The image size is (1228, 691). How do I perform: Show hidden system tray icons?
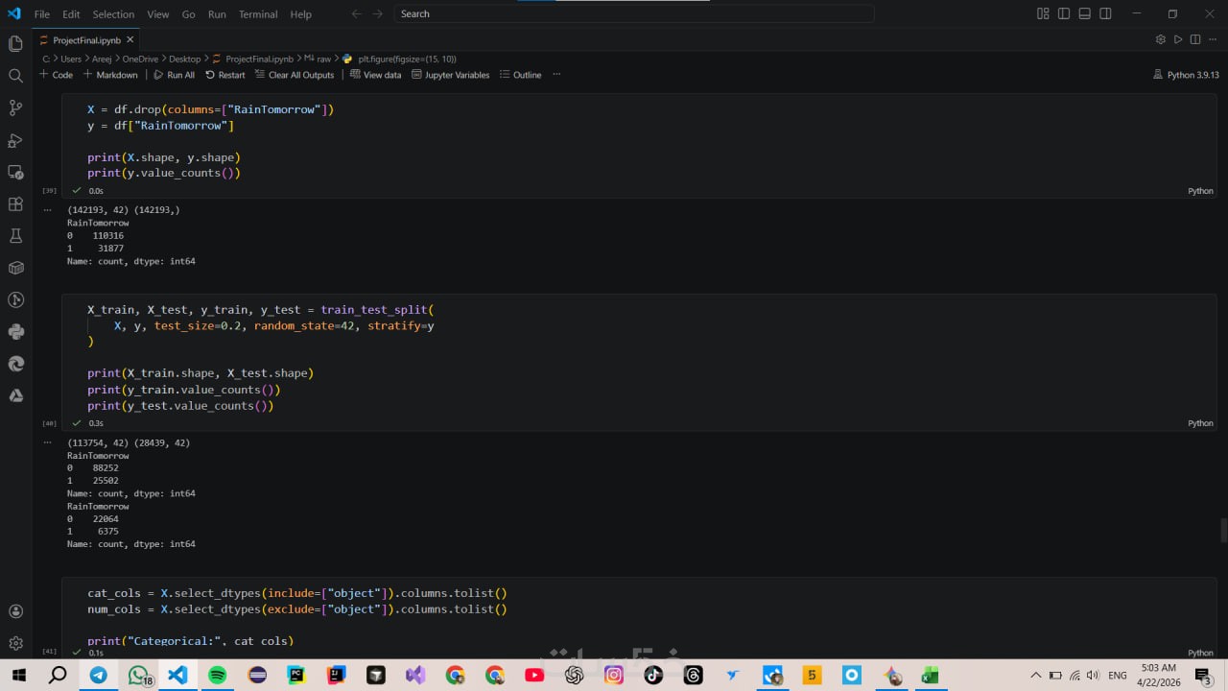[x=1035, y=676]
